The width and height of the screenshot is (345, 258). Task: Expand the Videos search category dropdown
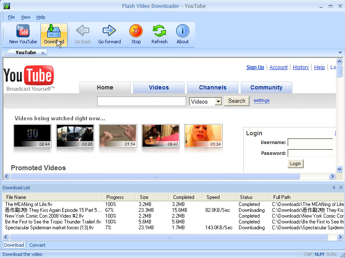point(218,102)
